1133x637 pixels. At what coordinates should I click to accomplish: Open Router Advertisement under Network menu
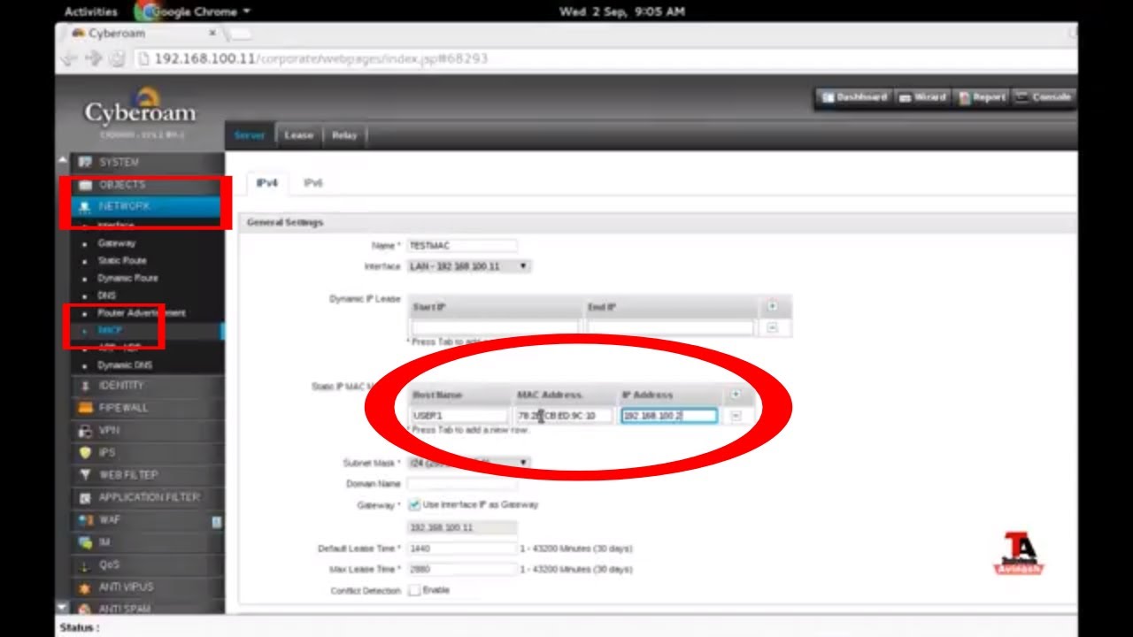[142, 313]
